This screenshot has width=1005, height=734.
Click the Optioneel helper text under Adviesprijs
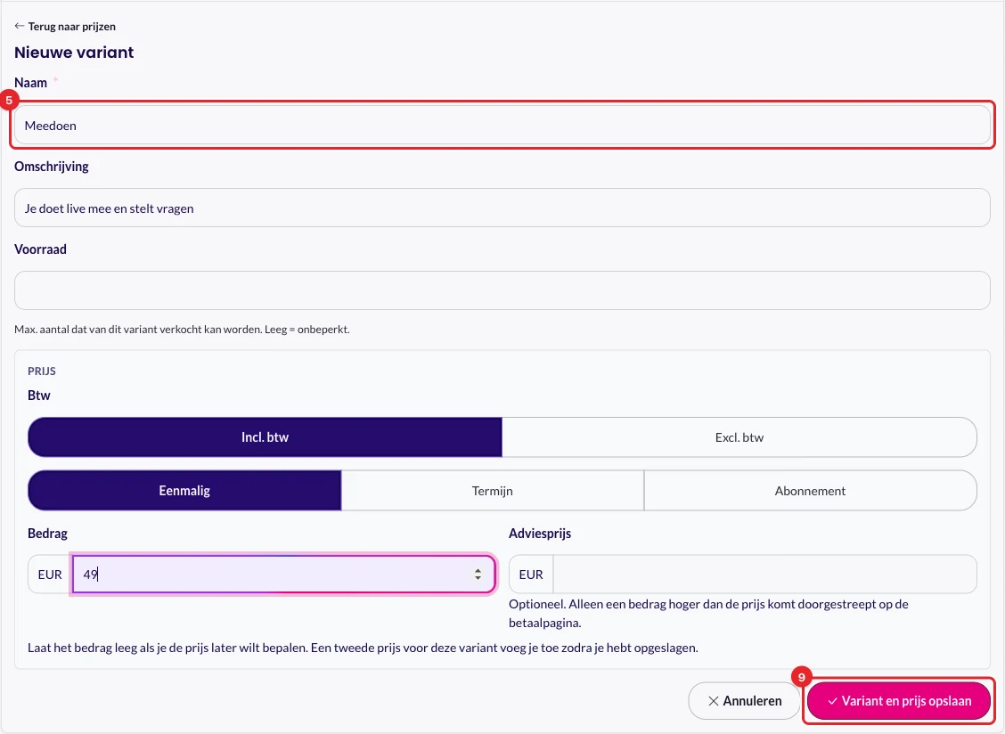point(708,614)
